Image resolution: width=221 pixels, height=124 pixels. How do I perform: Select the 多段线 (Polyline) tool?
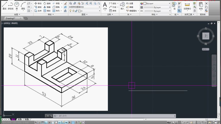click(x=10, y=6)
